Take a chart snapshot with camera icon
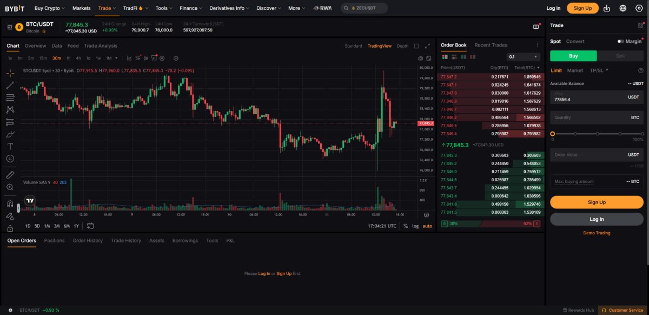Viewport: 649px width, 315px height. coord(420,58)
